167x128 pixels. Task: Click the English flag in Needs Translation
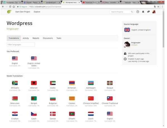pos(110,114)
